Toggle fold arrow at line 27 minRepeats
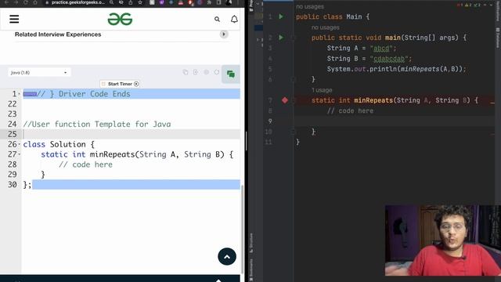501x282 pixels. tap(19, 154)
